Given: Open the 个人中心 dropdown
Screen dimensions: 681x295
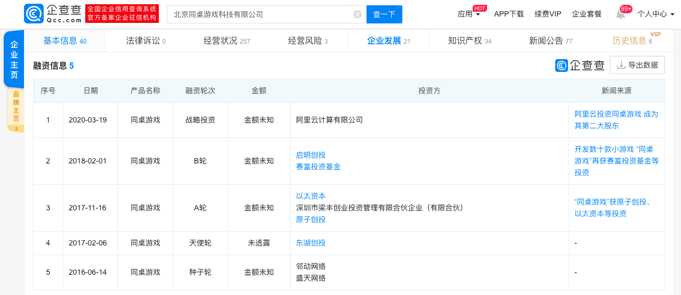Looking at the screenshot, I should click(656, 14).
